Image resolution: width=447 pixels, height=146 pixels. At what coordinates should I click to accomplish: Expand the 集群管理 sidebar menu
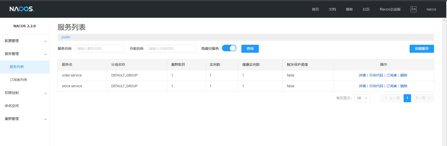click(25, 119)
